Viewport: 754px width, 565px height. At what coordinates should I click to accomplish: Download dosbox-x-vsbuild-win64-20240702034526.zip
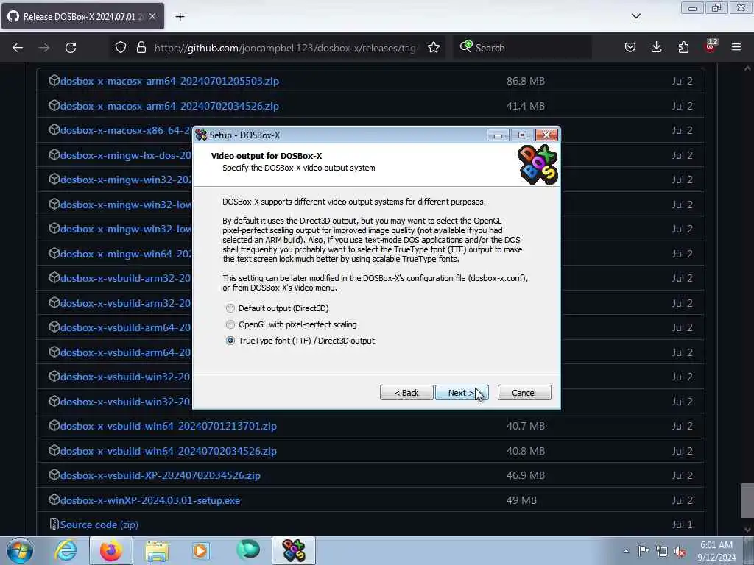pyautogui.click(x=169, y=451)
